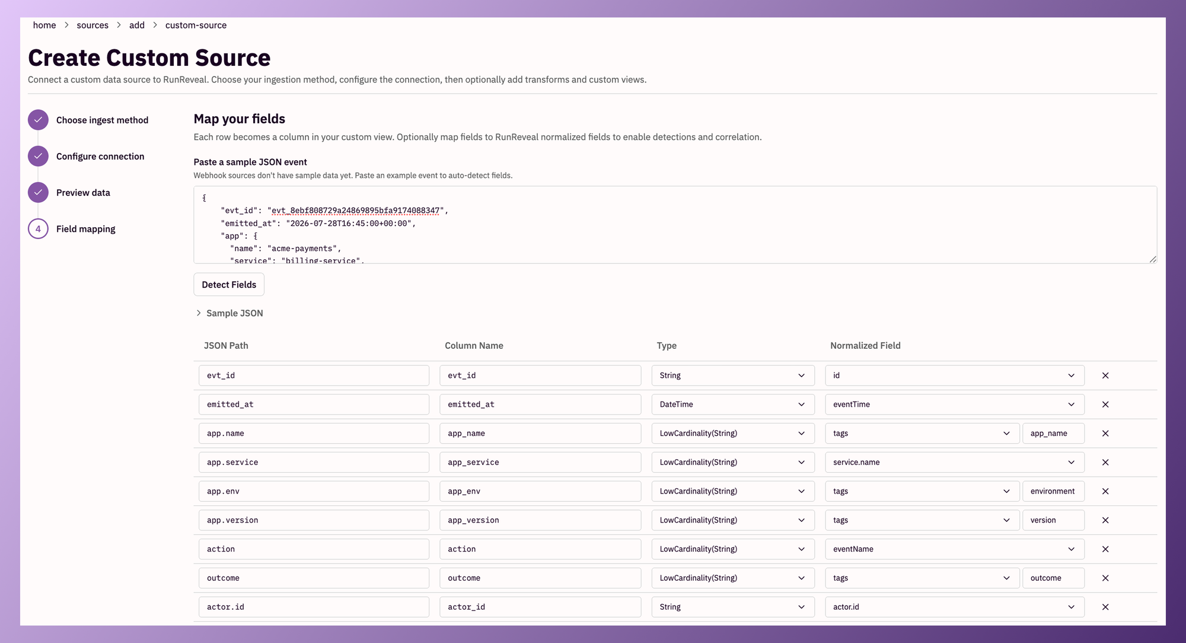
Task: Click the version tag key field
Action: tap(1053, 520)
